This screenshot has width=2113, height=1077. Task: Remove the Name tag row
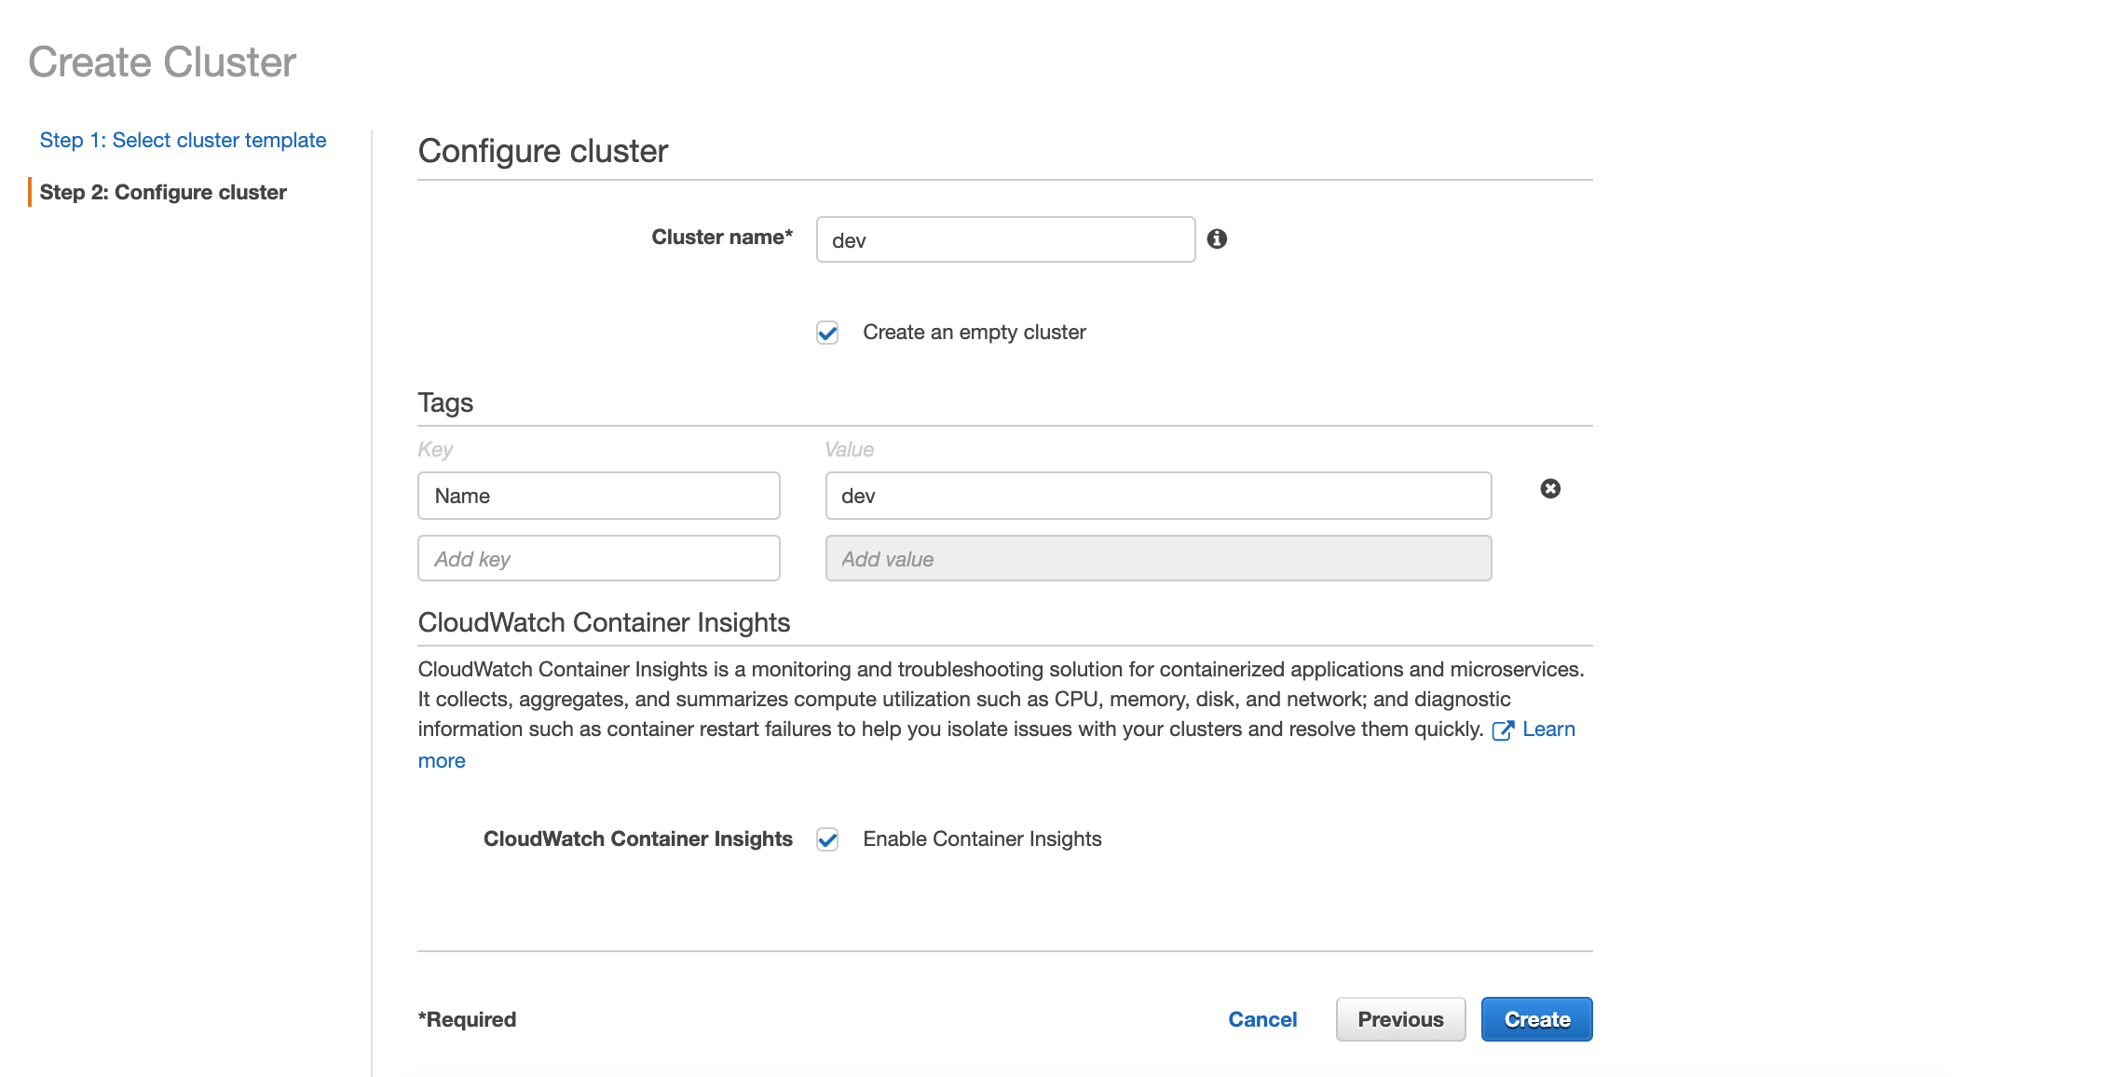coord(1550,489)
